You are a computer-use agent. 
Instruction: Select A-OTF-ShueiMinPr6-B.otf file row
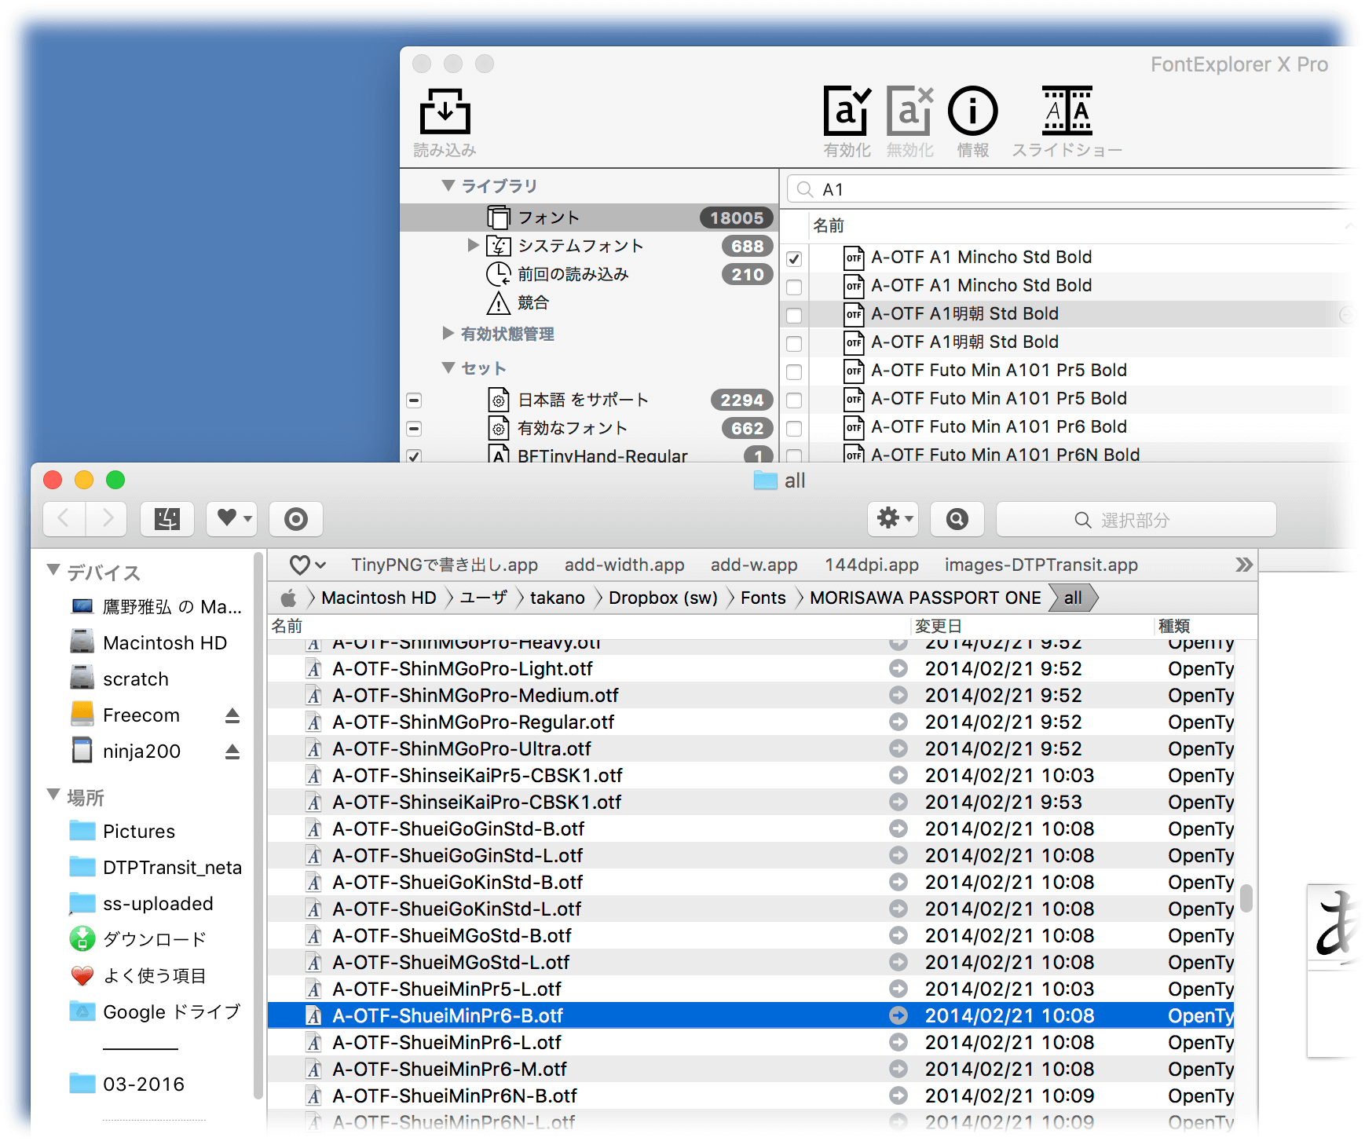pos(751,1015)
